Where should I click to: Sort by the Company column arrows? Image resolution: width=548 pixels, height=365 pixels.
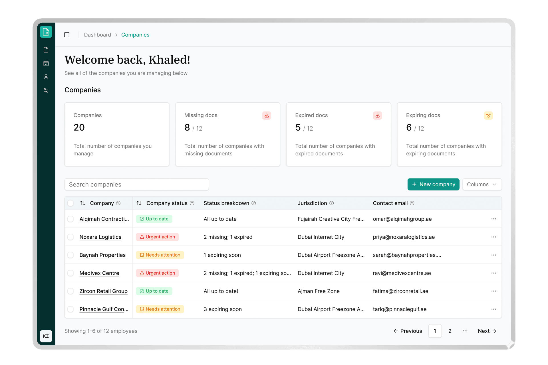82,203
